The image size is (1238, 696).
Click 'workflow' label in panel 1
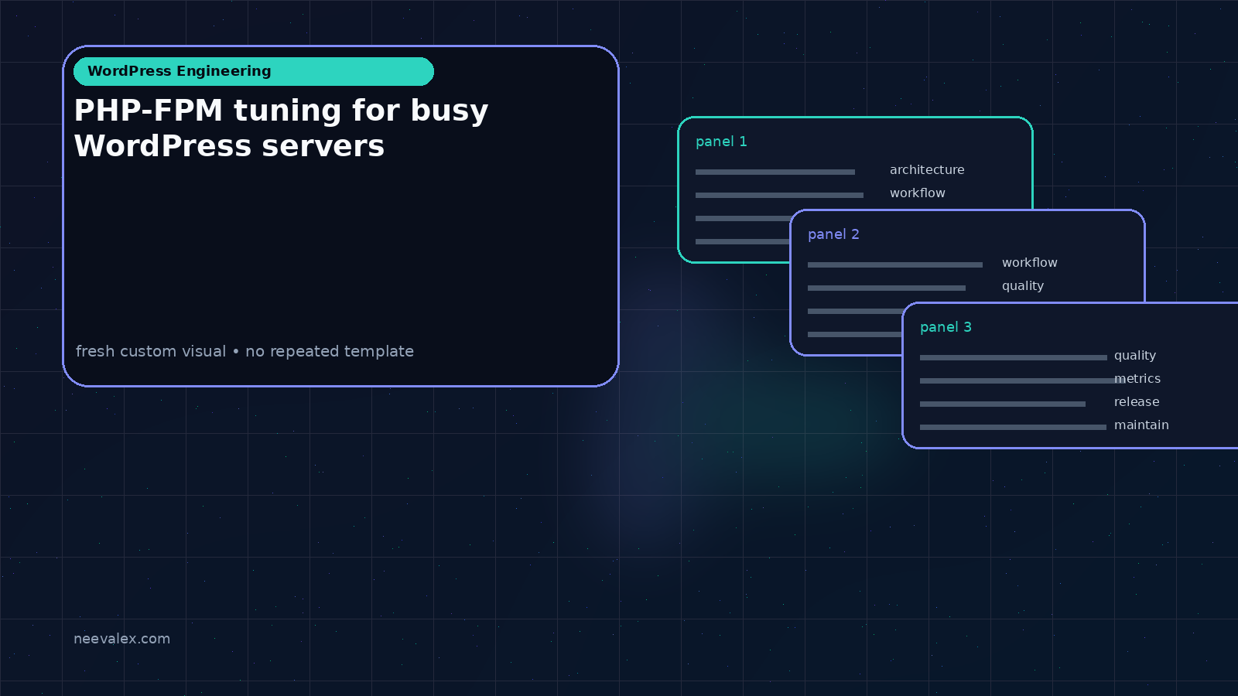[917, 193]
